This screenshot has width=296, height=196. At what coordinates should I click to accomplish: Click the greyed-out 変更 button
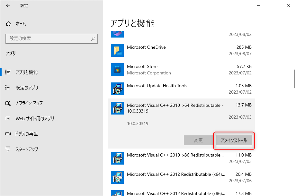(x=198, y=141)
